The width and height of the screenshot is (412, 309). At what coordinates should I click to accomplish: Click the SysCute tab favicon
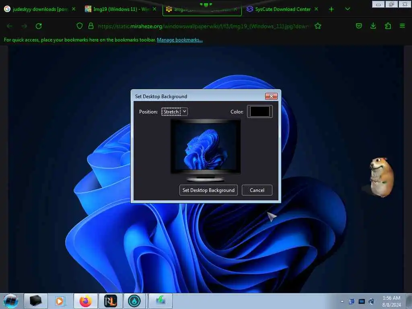pos(250,9)
